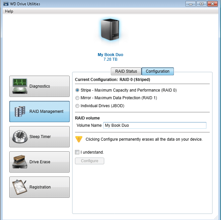Maximize the WD Drive Utilities window
This screenshot has height=220, width=221.
(201, 4)
